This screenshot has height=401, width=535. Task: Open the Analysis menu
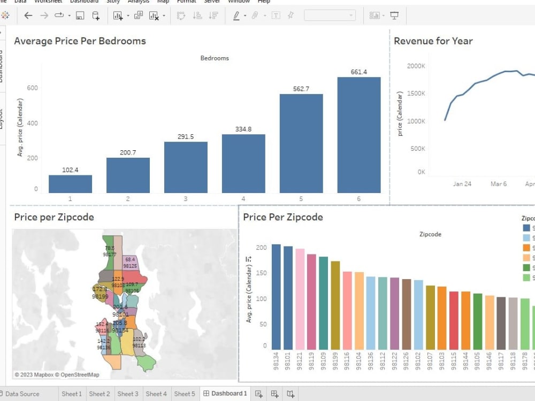tap(138, 2)
